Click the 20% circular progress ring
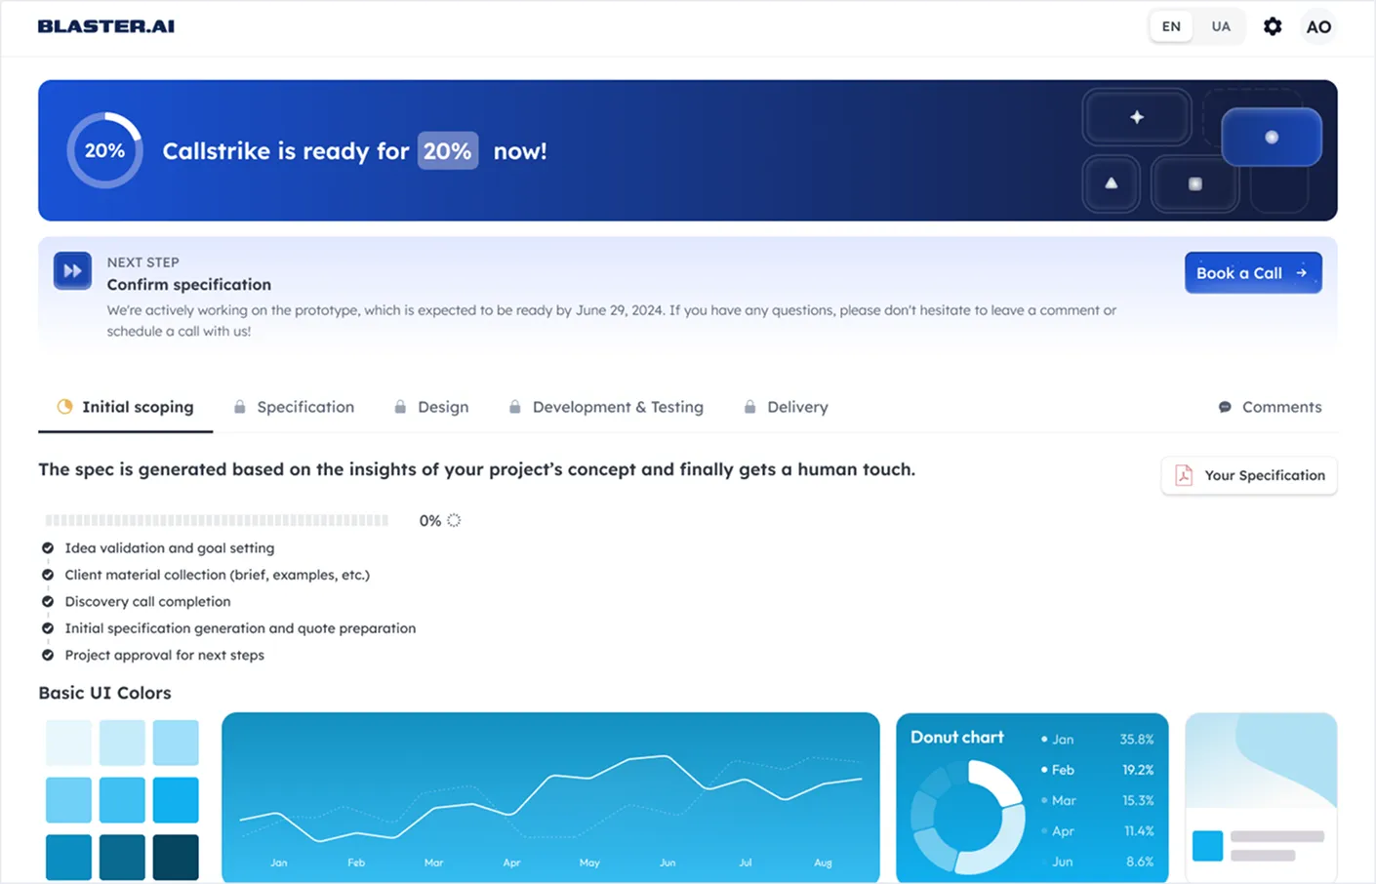 pyautogui.click(x=104, y=150)
